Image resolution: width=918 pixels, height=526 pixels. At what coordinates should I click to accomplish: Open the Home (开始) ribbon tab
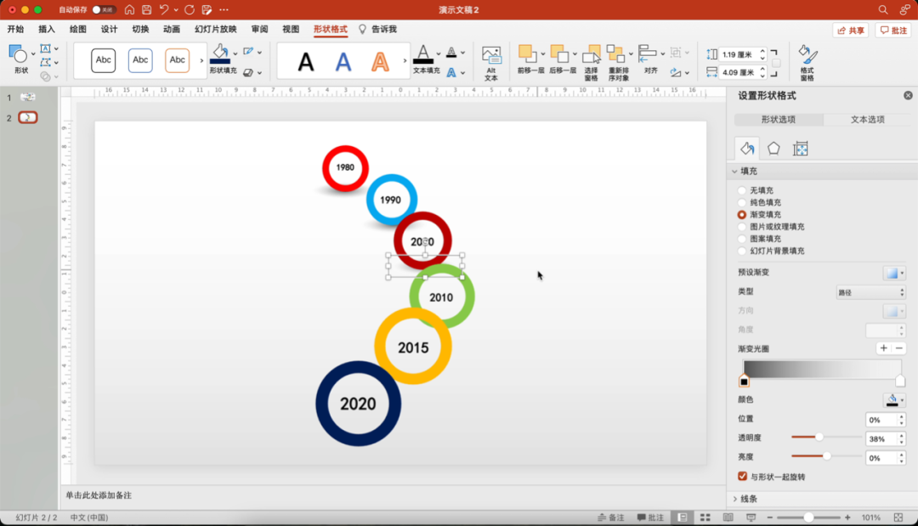pyautogui.click(x=16, y=29)
